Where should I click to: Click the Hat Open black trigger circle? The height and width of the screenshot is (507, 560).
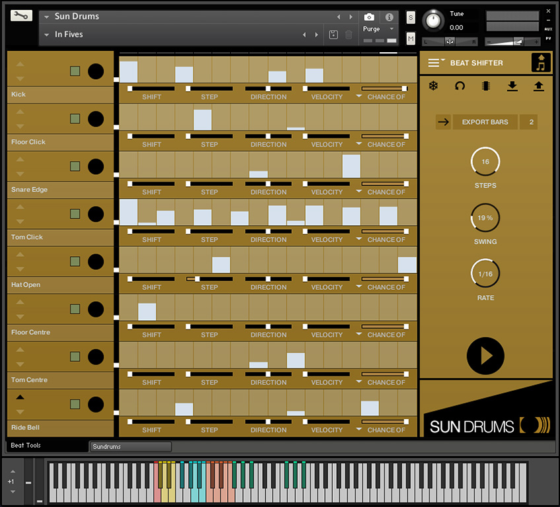[96, 261]
